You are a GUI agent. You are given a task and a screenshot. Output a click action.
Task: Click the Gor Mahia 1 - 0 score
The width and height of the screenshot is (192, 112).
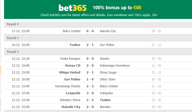tap(90, 79)
